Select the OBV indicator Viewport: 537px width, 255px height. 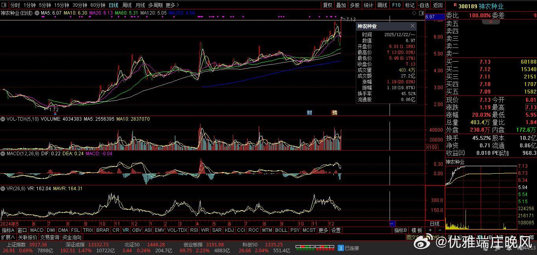(x=137, y=230)
